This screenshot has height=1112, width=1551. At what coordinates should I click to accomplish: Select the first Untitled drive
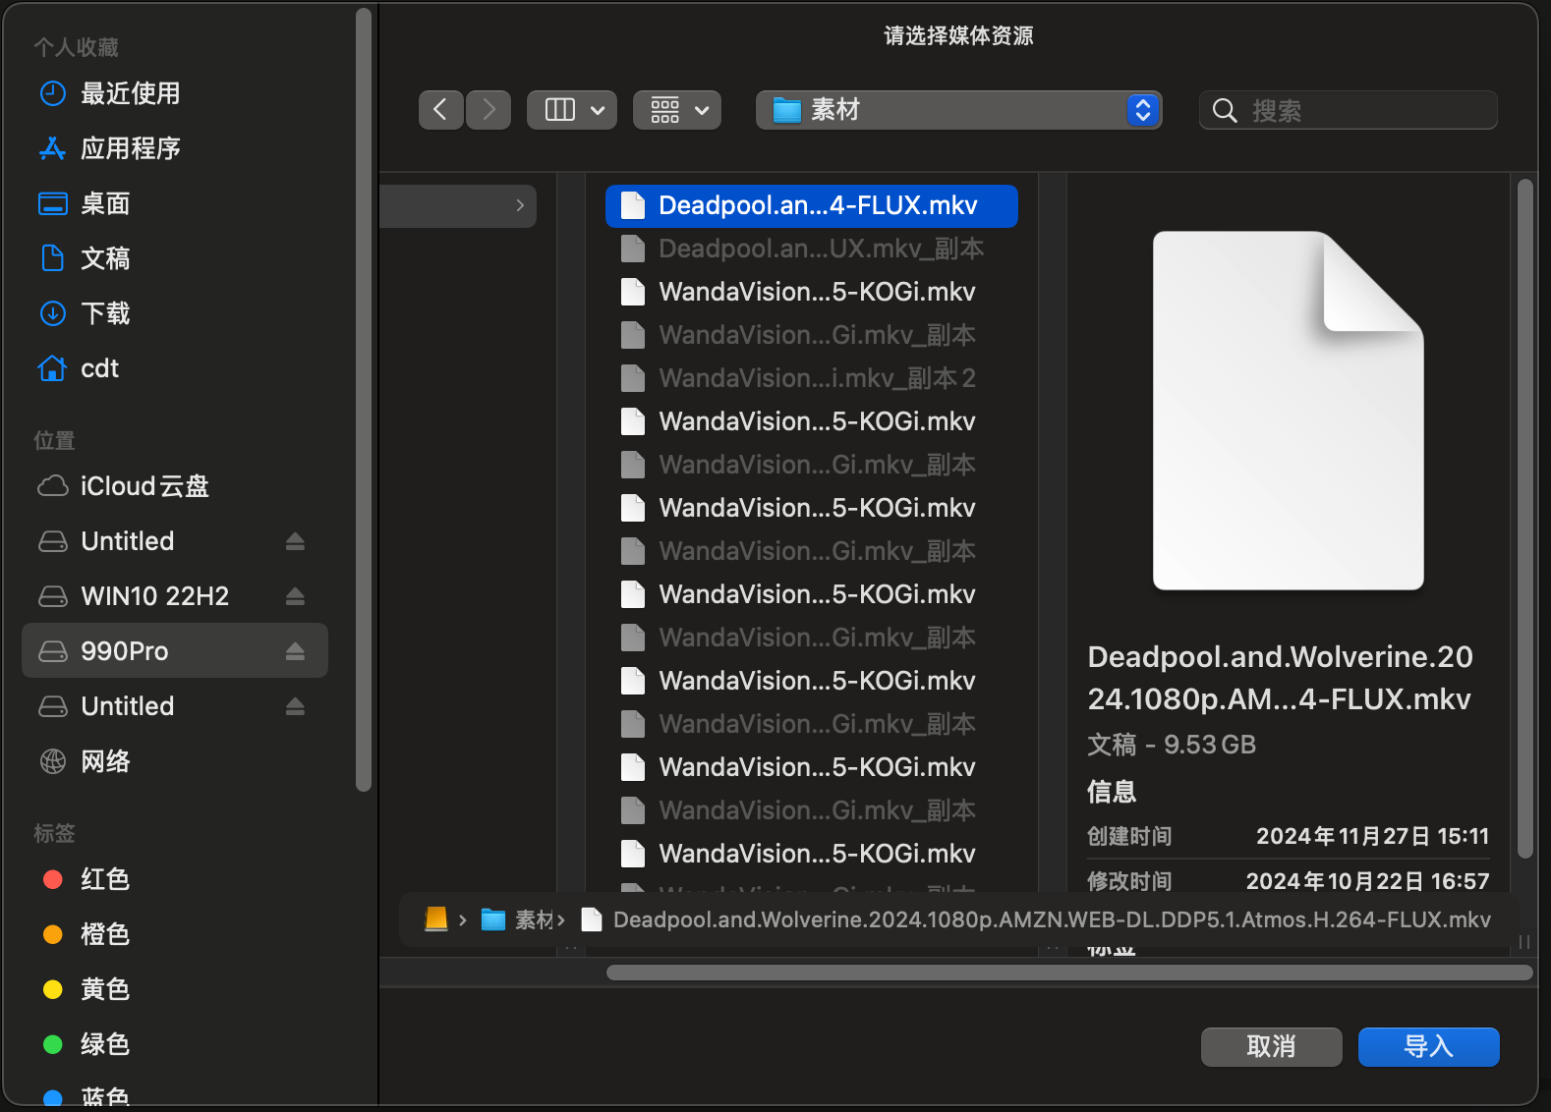coord(175,541)
